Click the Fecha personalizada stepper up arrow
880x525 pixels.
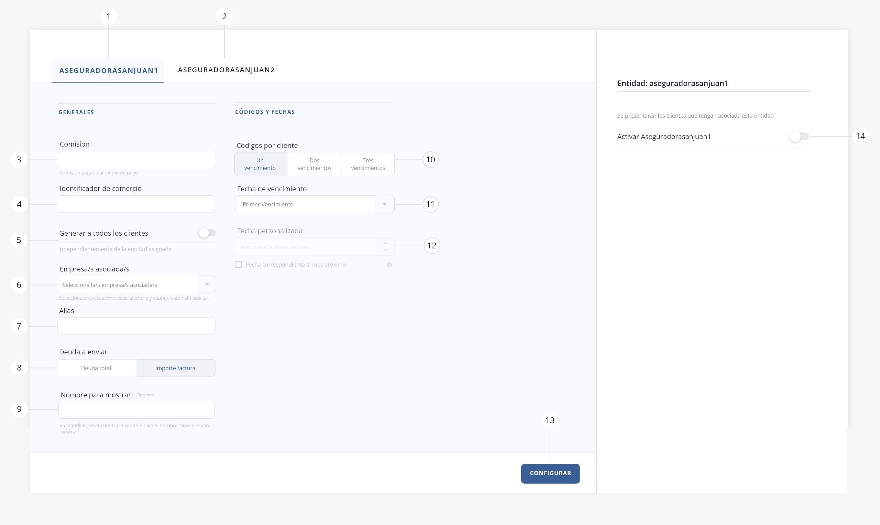(386, 243)
